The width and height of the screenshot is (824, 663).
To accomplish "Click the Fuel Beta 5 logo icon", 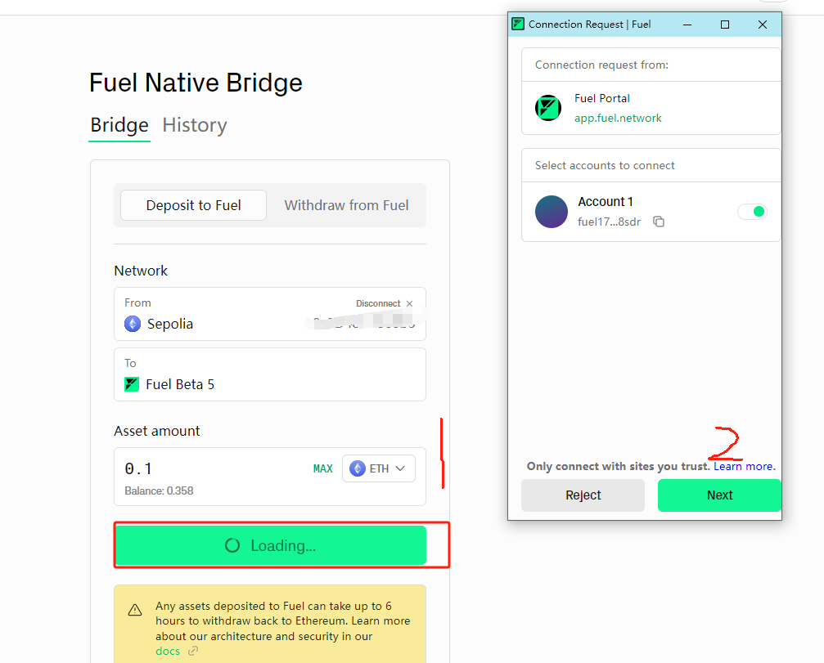I will click(x=132, y=384).
